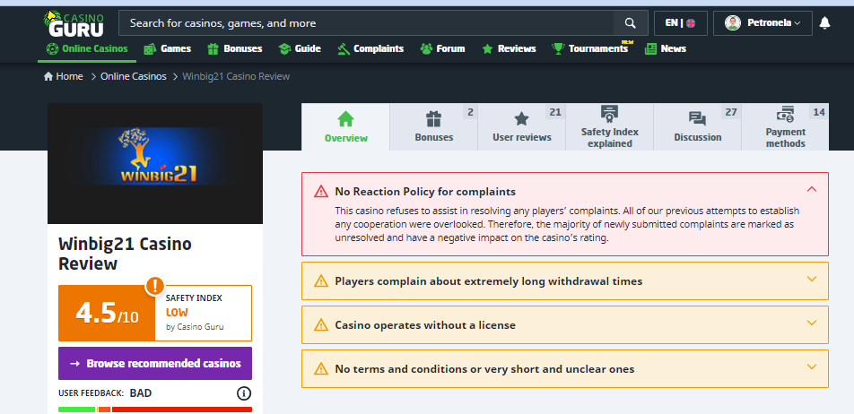Expand Casino operates without license warning
This screenshot has width=854, height=414.
pyautogui.click(x=812, y=324)
